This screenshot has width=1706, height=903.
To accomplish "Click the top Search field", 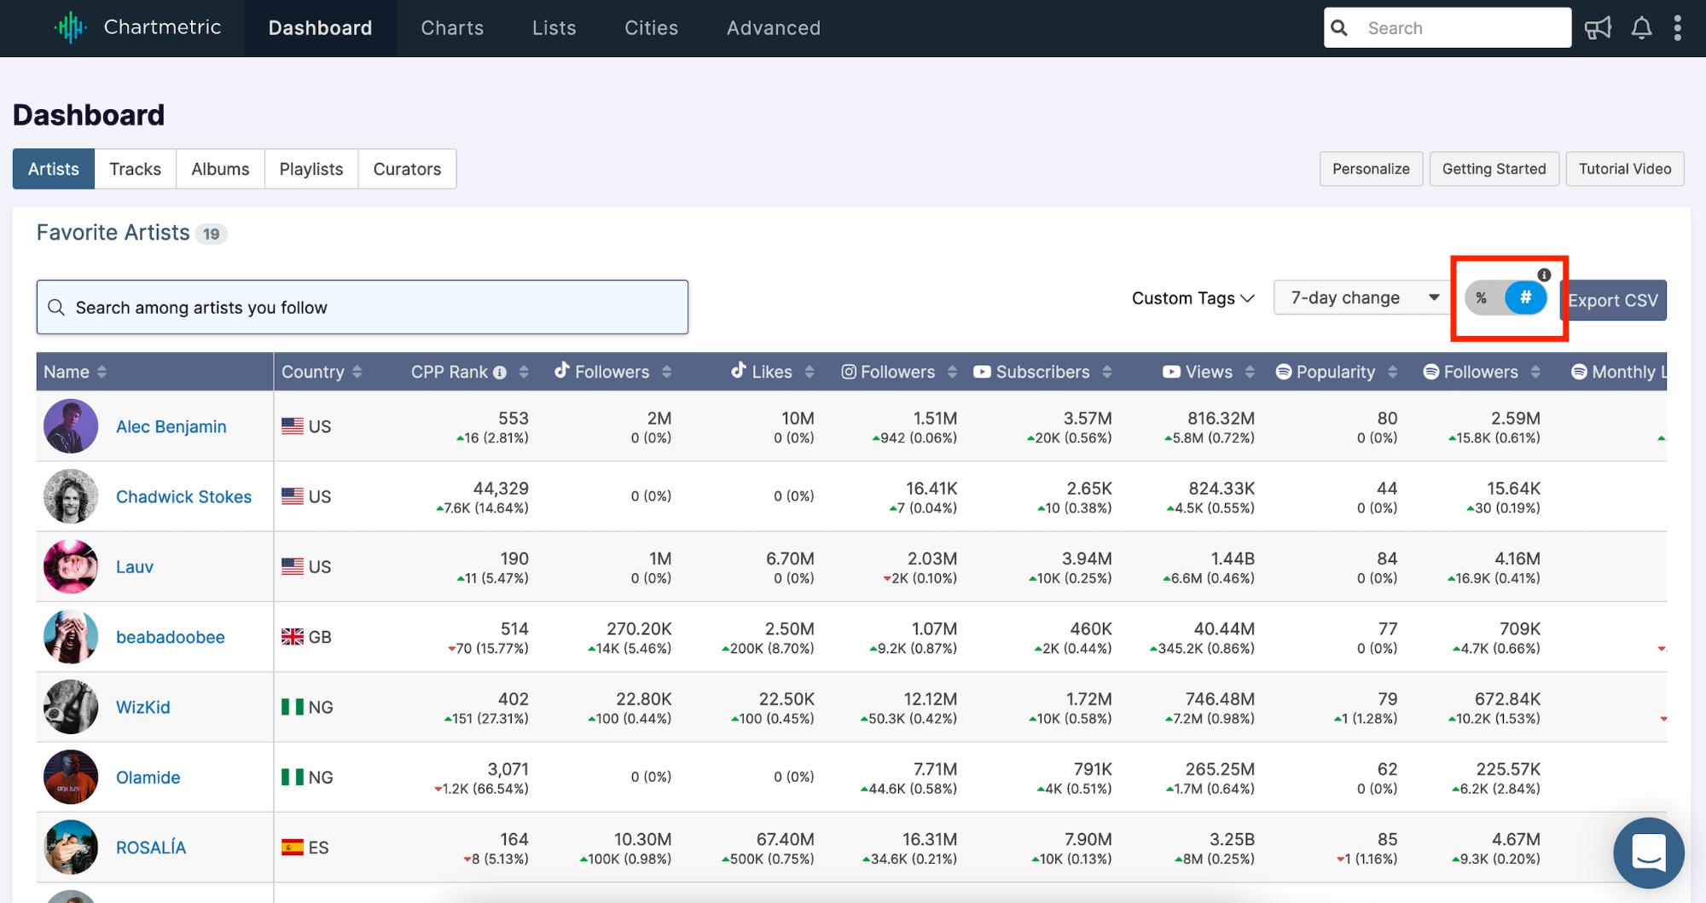I will tap(1448, 28).
